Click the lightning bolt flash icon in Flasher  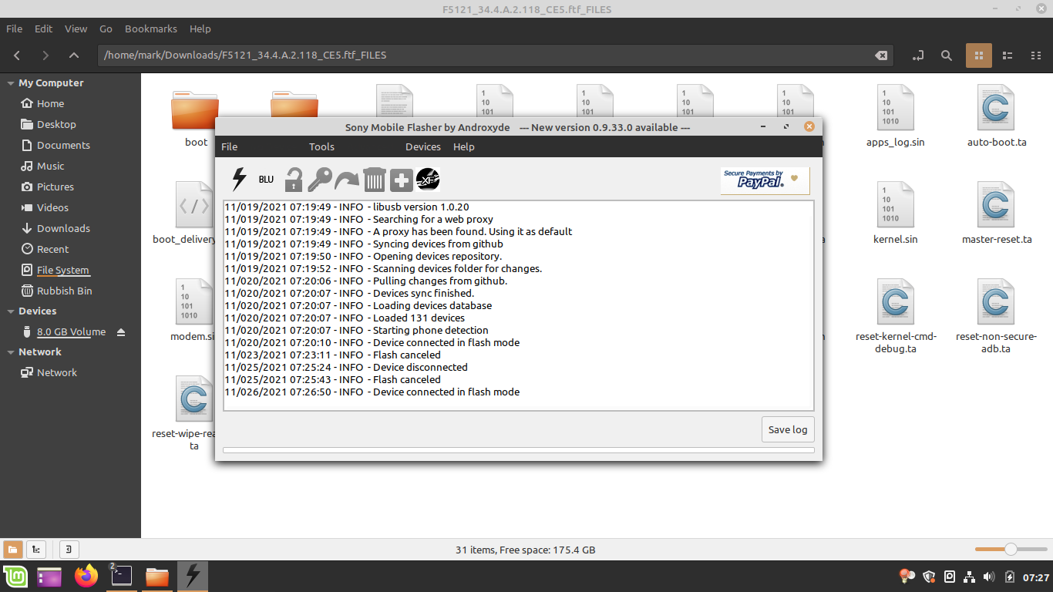pyautogui.click(x=239, y=180)
